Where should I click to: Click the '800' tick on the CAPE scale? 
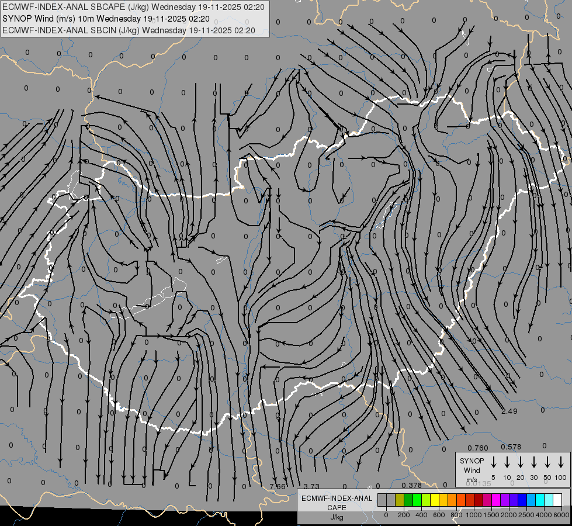pyautogui.click(x=456, y=515)
